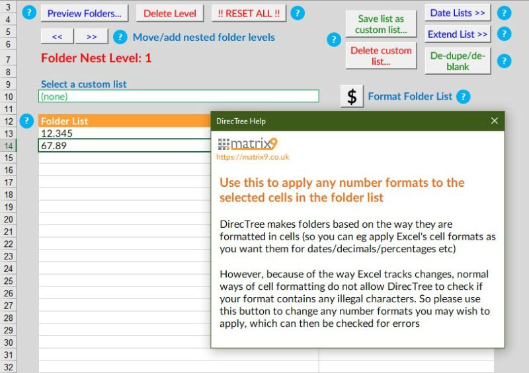Select row header 12

8,121
